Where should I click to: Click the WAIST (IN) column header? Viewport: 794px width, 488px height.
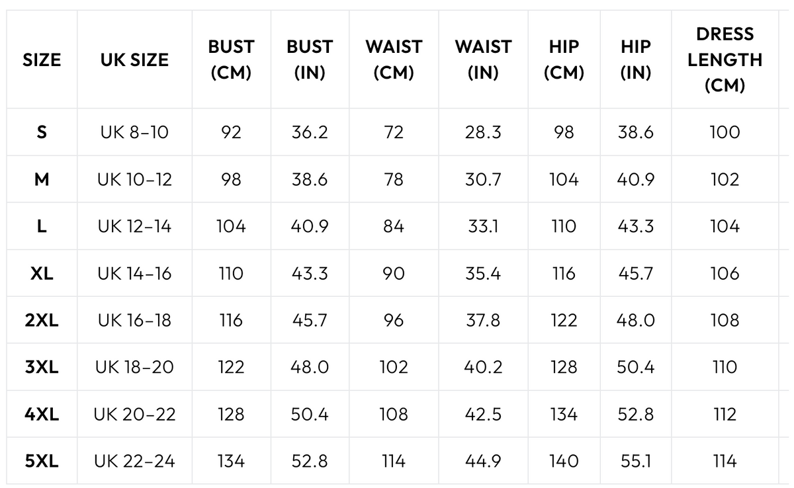483,60
